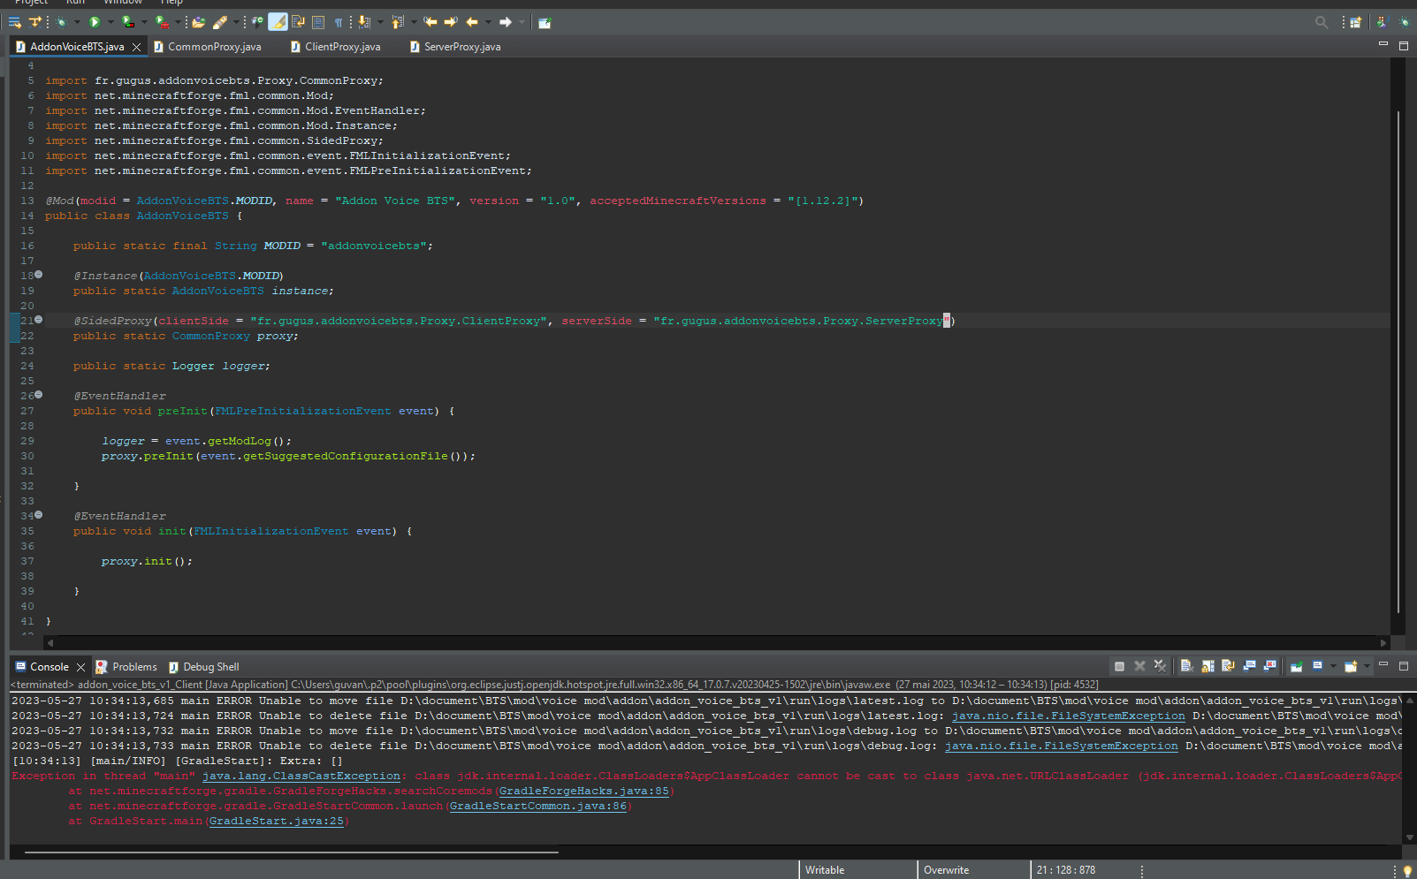This screenshot has height=879, width=1417.
Task: Click the Back navigation arrow in toolbar
Action: point(472,22)
